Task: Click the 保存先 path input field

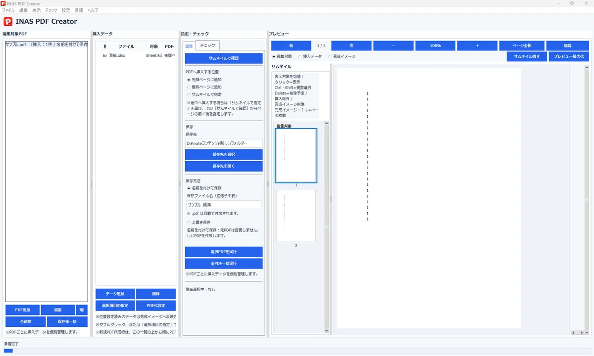Action: click(x=224, y=143)
